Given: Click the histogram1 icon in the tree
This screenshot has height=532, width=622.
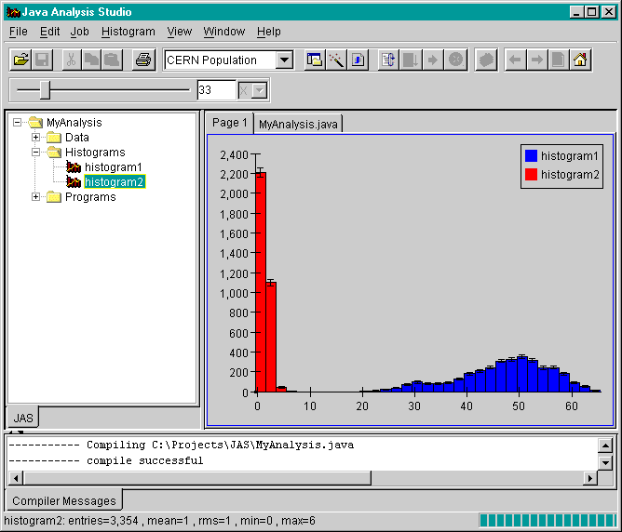Looking at the screenshot, I should (74, 167).
